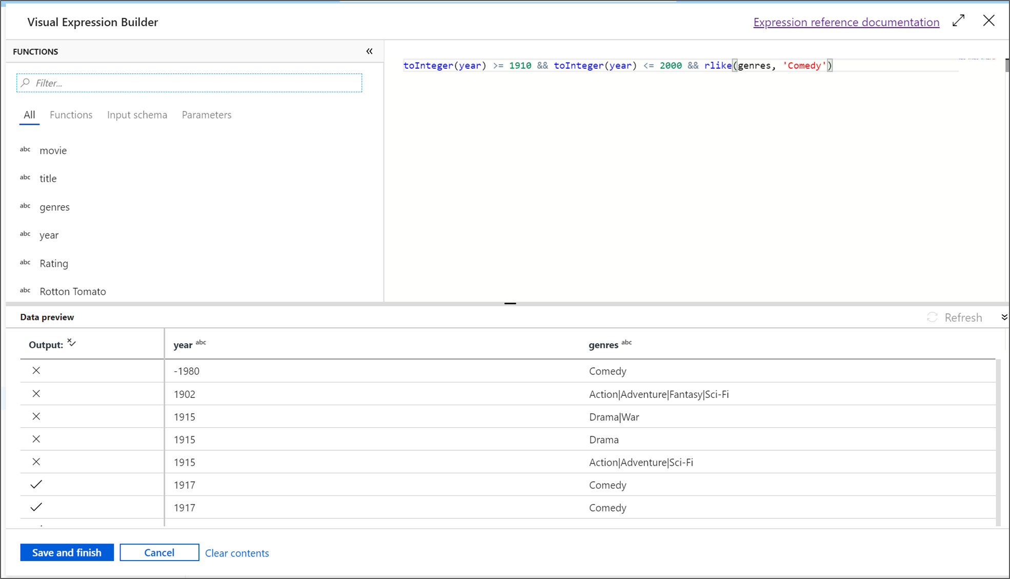Screen dimensions: 1010x579
Task: Click the Rating field in schema list
Action: click(x=53, y=263)
